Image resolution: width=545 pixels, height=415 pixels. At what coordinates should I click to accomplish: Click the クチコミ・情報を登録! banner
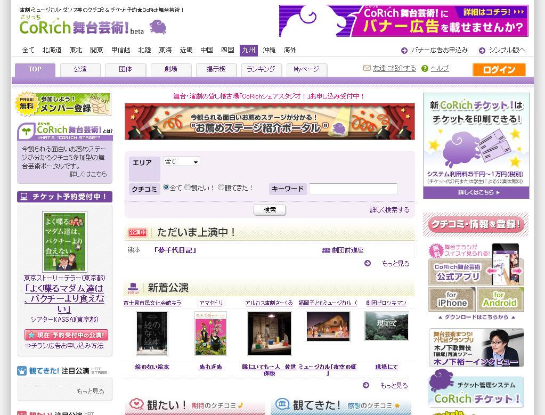pos(476,224)
